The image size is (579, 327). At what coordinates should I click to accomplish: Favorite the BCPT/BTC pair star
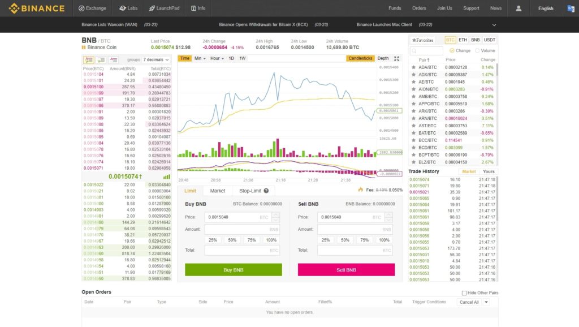click(x=413, y=155)
